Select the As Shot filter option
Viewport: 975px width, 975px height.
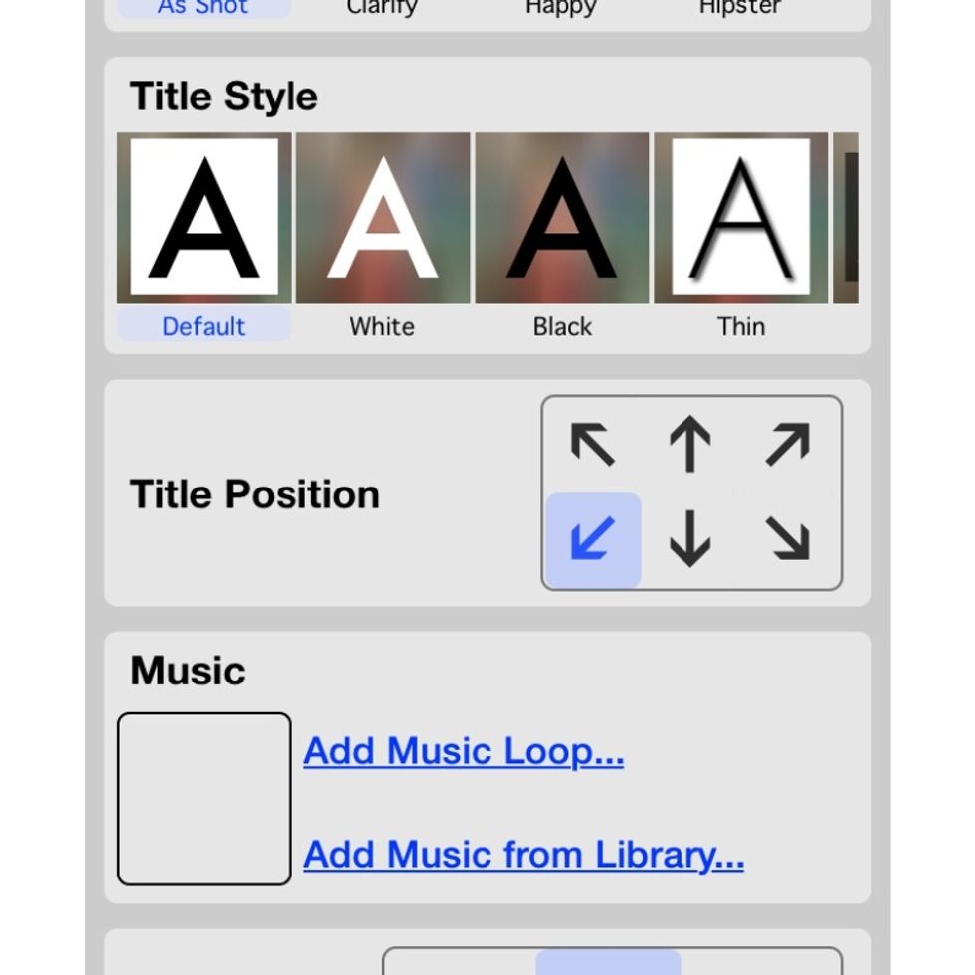click(202, 8)
